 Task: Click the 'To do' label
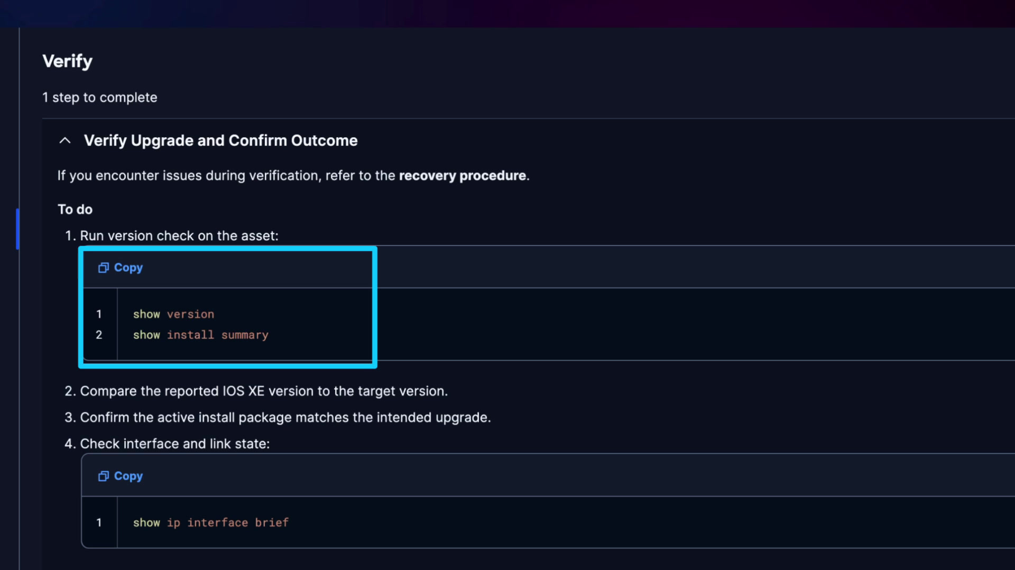click(75, 210)
